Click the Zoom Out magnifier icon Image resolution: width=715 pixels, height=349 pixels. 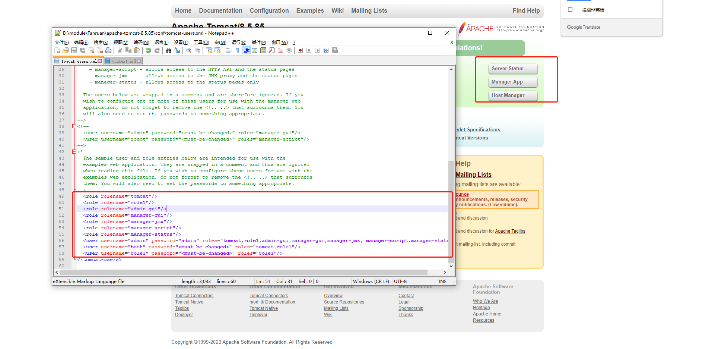click(197, 50)
